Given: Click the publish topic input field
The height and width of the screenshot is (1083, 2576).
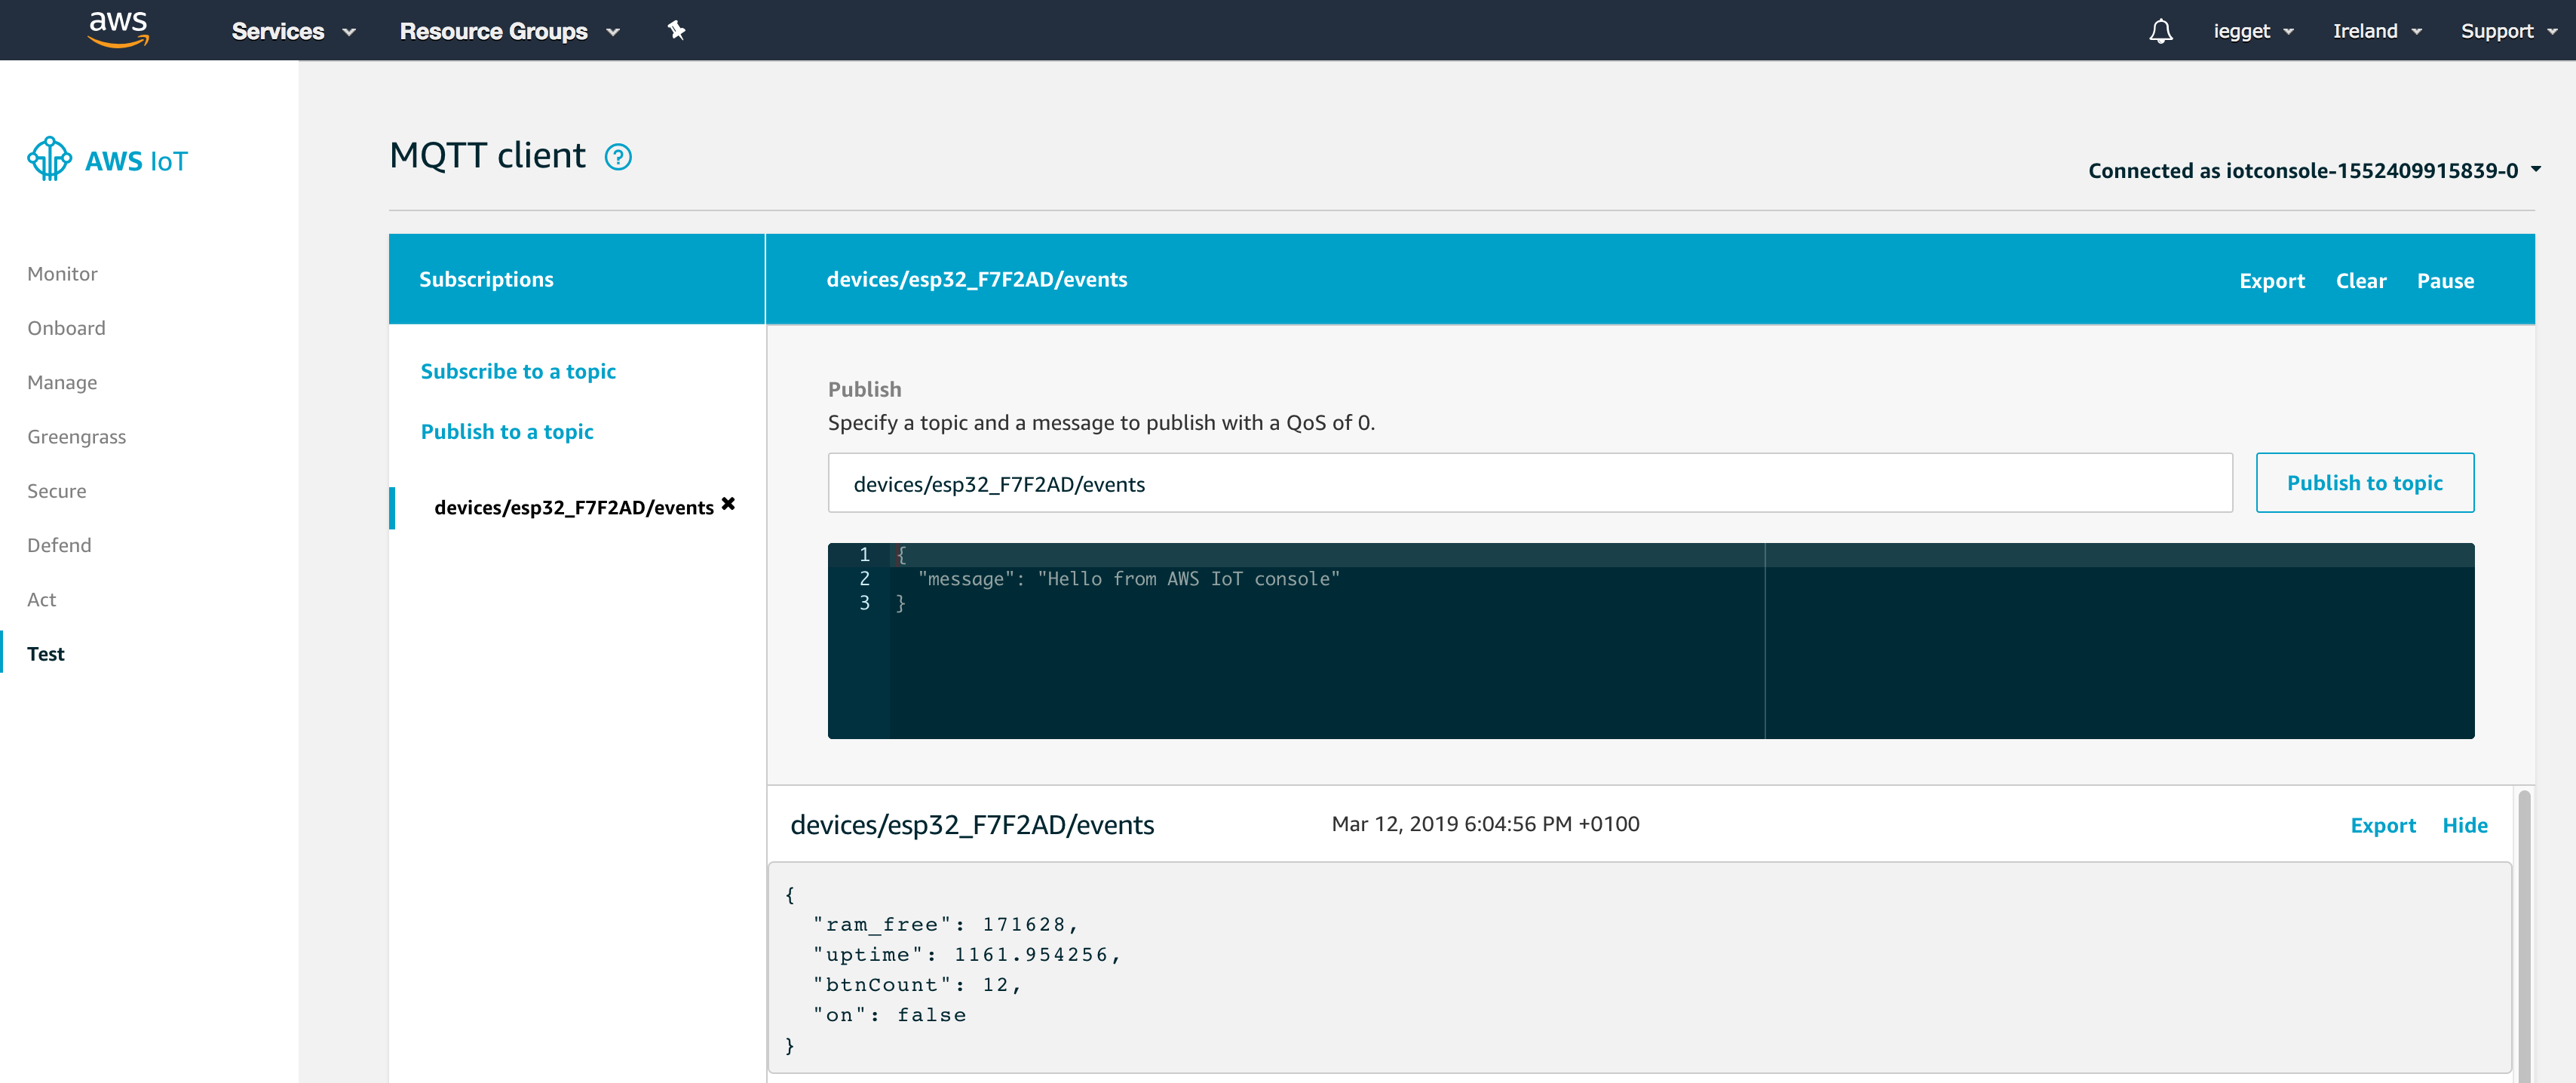Looking at the screenshot, I should coord(1529,483).
